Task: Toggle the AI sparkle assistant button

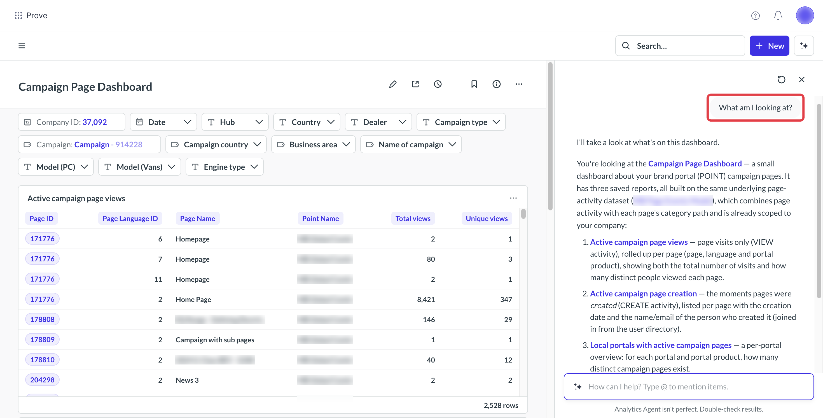Action: tap(804, 46)
